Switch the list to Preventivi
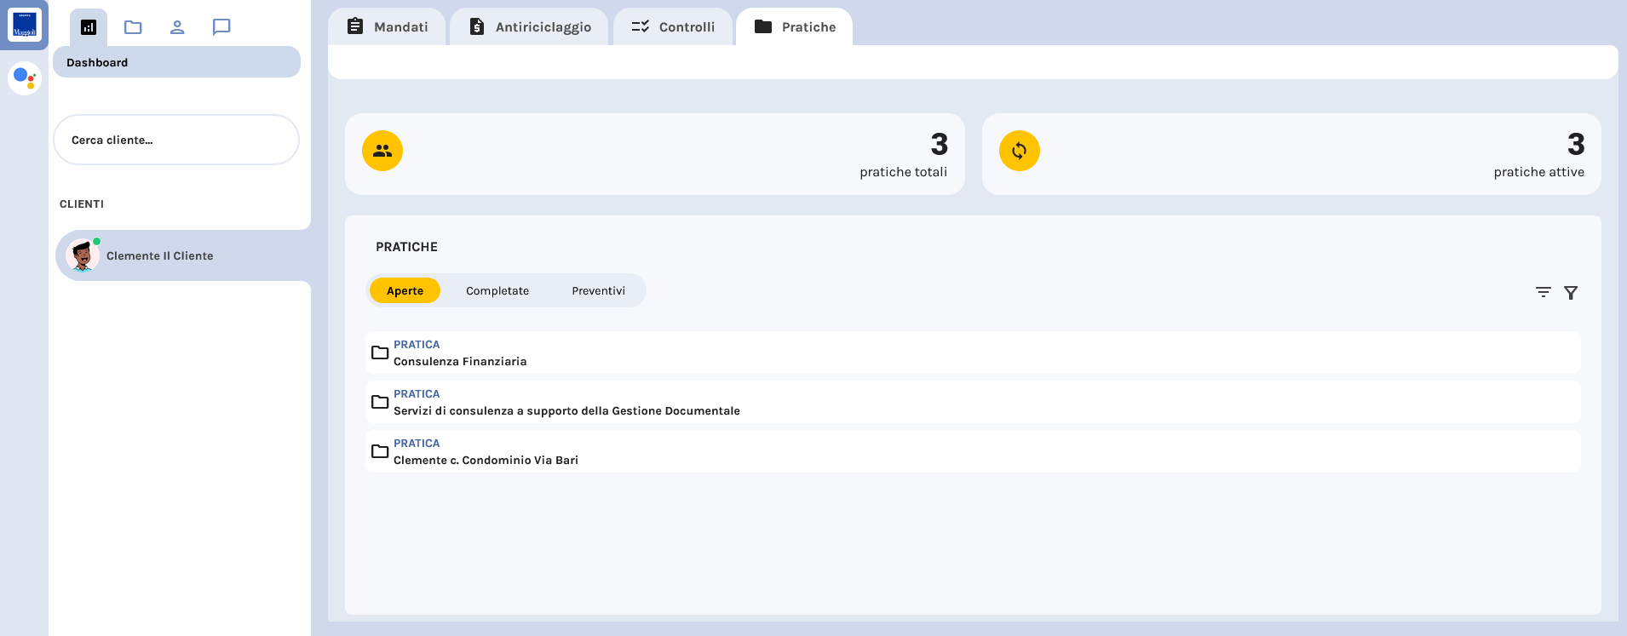The image size is (1627, 636). tap(598, 290)
